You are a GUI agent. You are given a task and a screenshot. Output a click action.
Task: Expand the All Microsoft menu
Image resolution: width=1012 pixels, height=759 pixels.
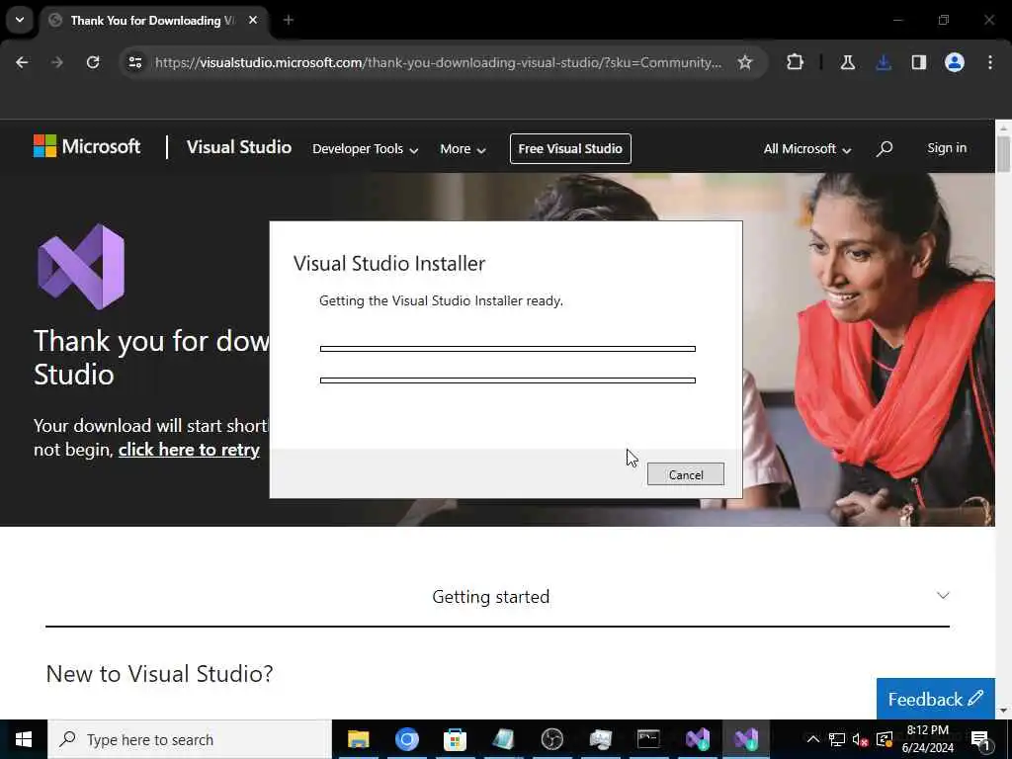(x=806, y=148)
